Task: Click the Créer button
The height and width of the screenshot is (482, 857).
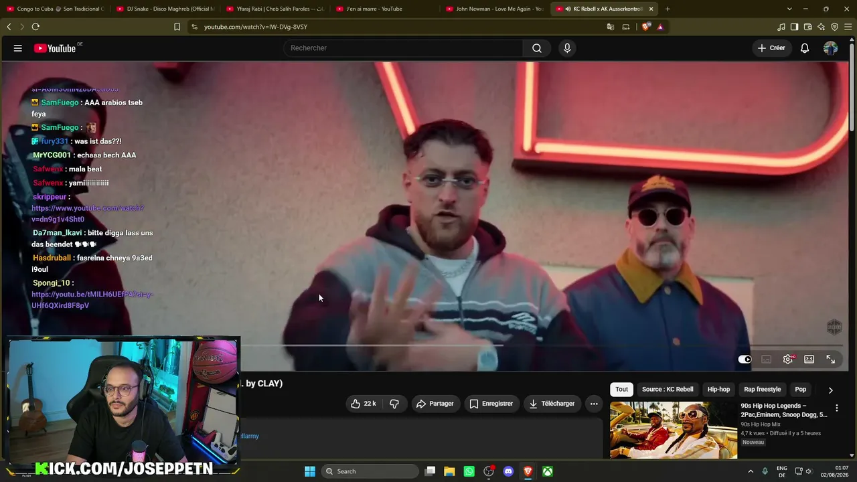Action: pos(771,48)
